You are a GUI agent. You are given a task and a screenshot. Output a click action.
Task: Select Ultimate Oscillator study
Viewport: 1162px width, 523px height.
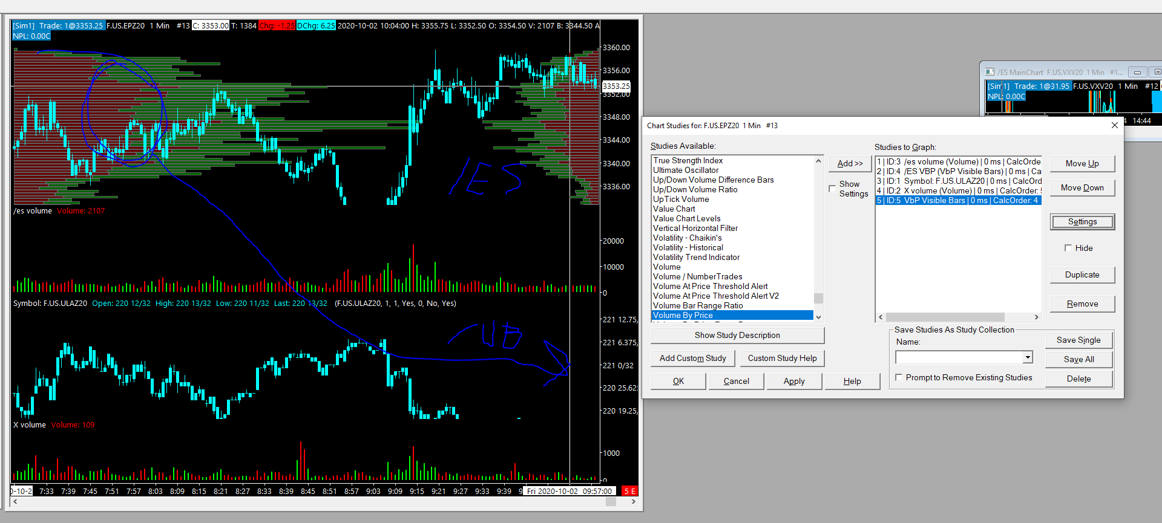point(732,170)
